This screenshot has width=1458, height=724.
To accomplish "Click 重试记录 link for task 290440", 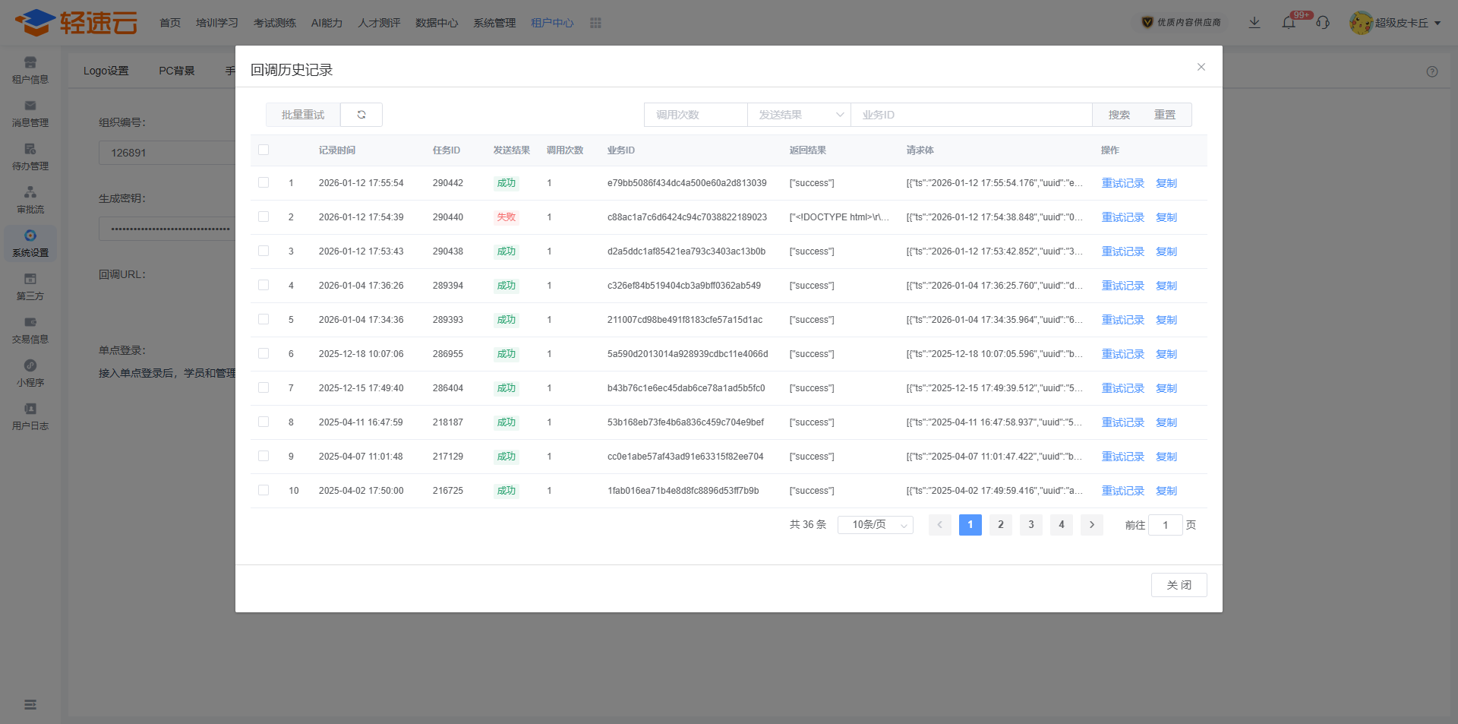I will pos(1122,217).
